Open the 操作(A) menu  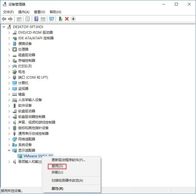point(24,12)
